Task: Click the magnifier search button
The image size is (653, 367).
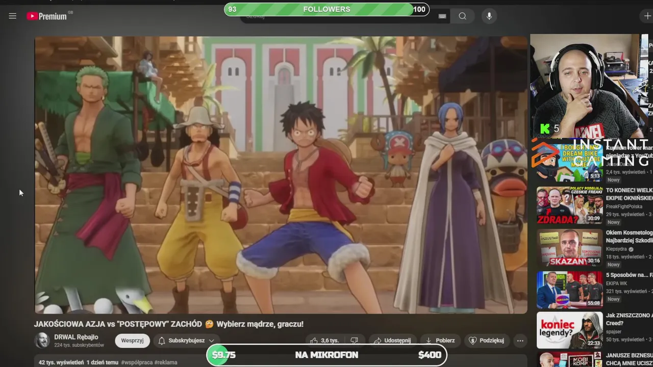Action: pyautogui.click(x=463, y=16)
